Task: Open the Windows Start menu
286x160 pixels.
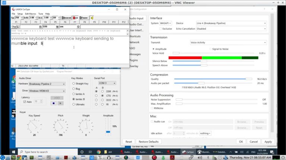Action: coord(13,152)
